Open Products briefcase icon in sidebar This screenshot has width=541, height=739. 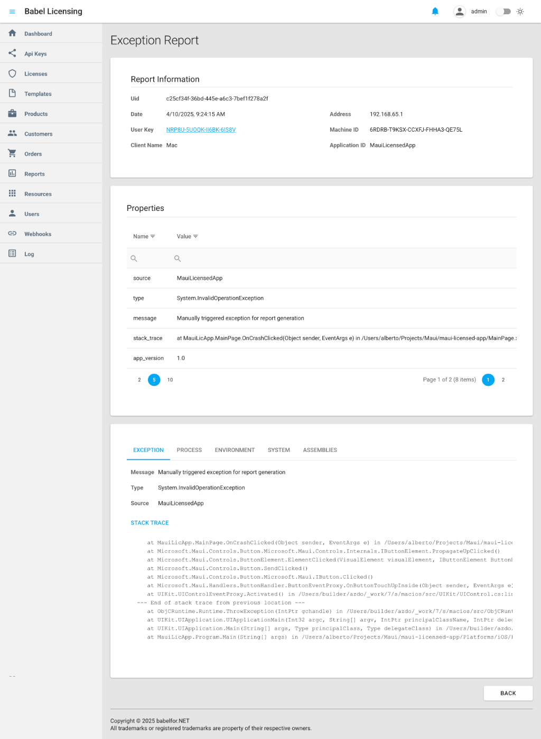(x=12, y=114)
